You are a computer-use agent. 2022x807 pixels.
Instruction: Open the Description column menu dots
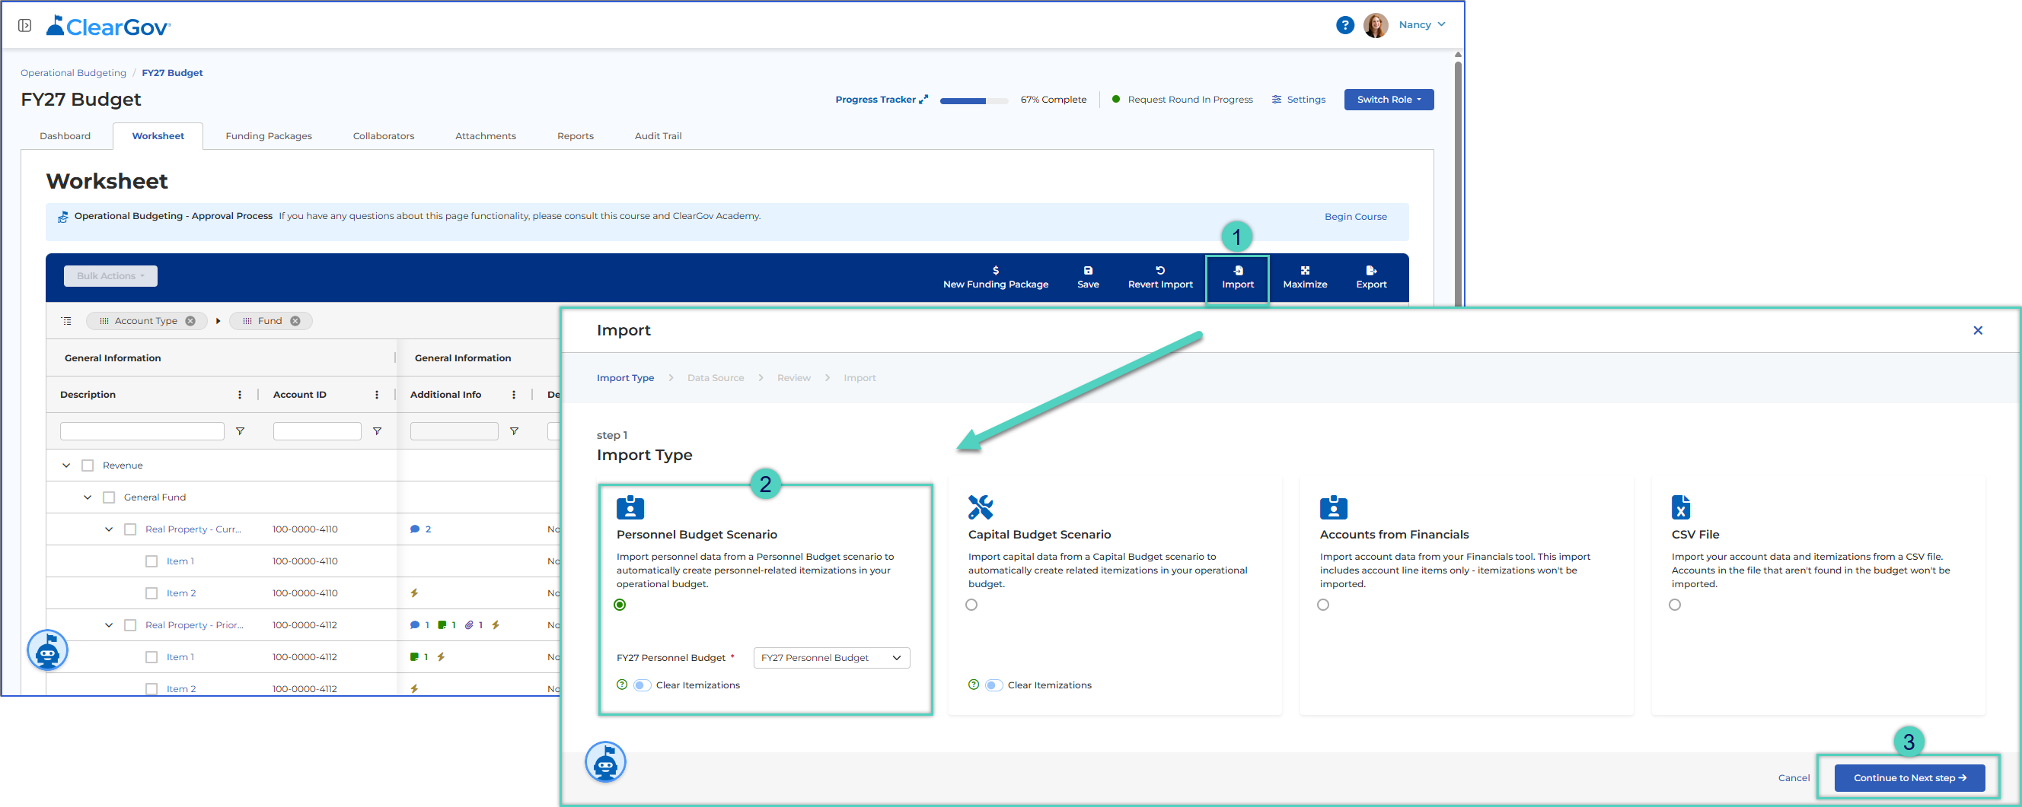click(241, 395)
